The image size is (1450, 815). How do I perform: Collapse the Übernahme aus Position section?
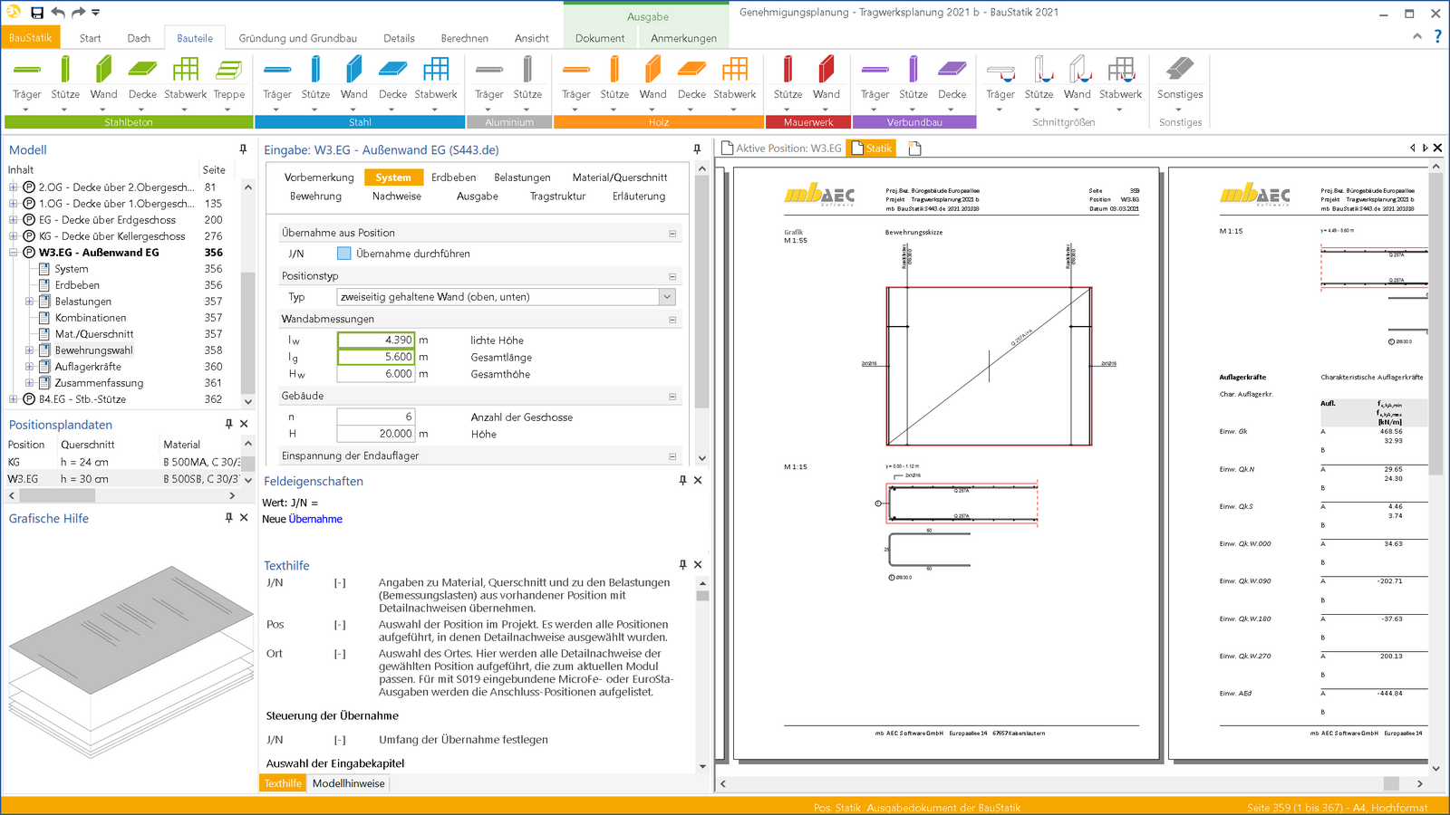pos(672,234)
